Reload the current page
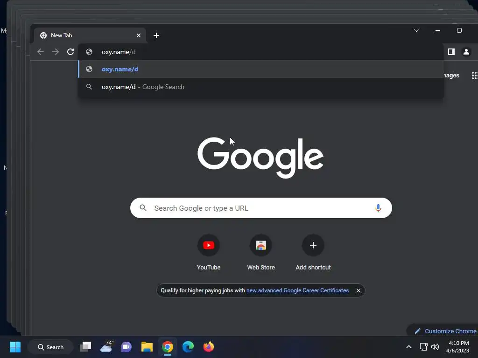 coord(70,52)
